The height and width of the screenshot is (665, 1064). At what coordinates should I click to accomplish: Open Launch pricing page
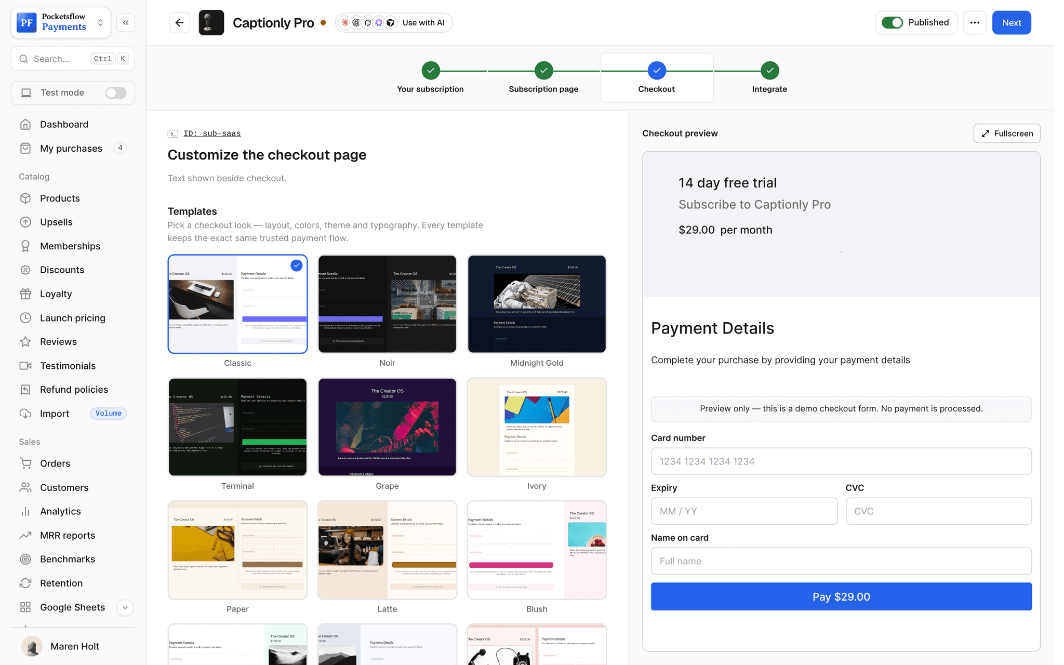point(73,318)
